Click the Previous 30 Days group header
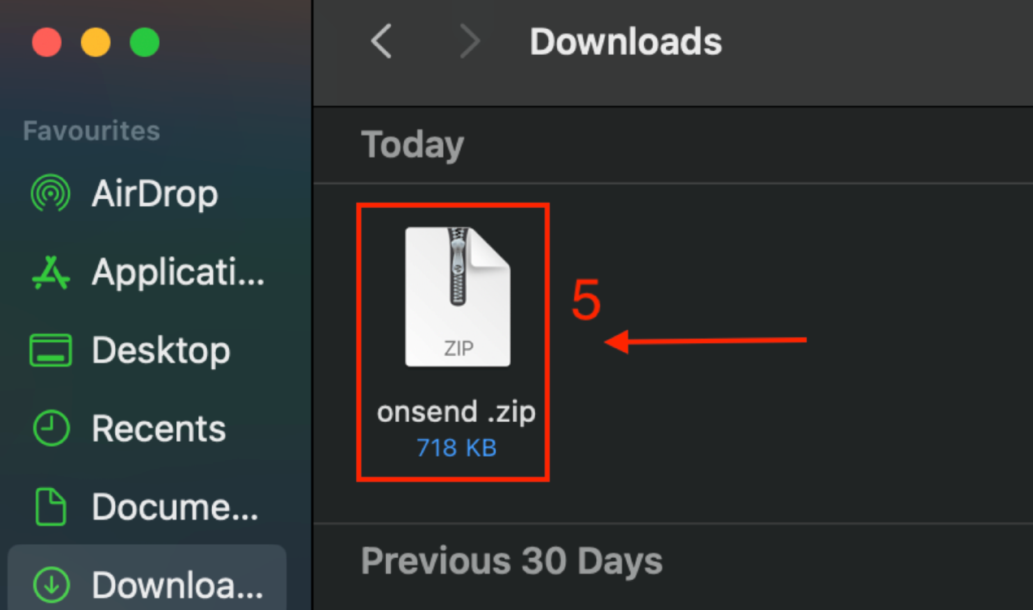 pyautogui.click(x=511, y=561)
